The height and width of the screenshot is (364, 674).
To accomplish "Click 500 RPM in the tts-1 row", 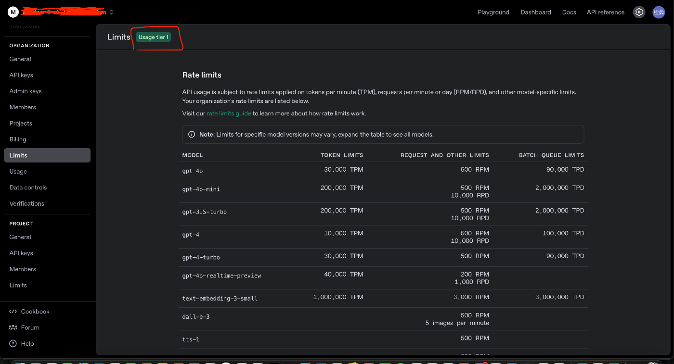I will [x=475, y=338].
